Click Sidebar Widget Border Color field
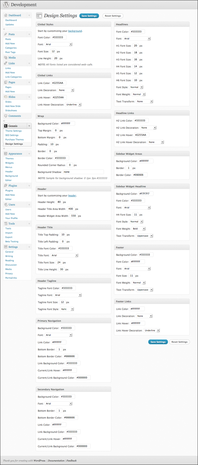Screen dimensions: 198x465 [x=140, y=175]
